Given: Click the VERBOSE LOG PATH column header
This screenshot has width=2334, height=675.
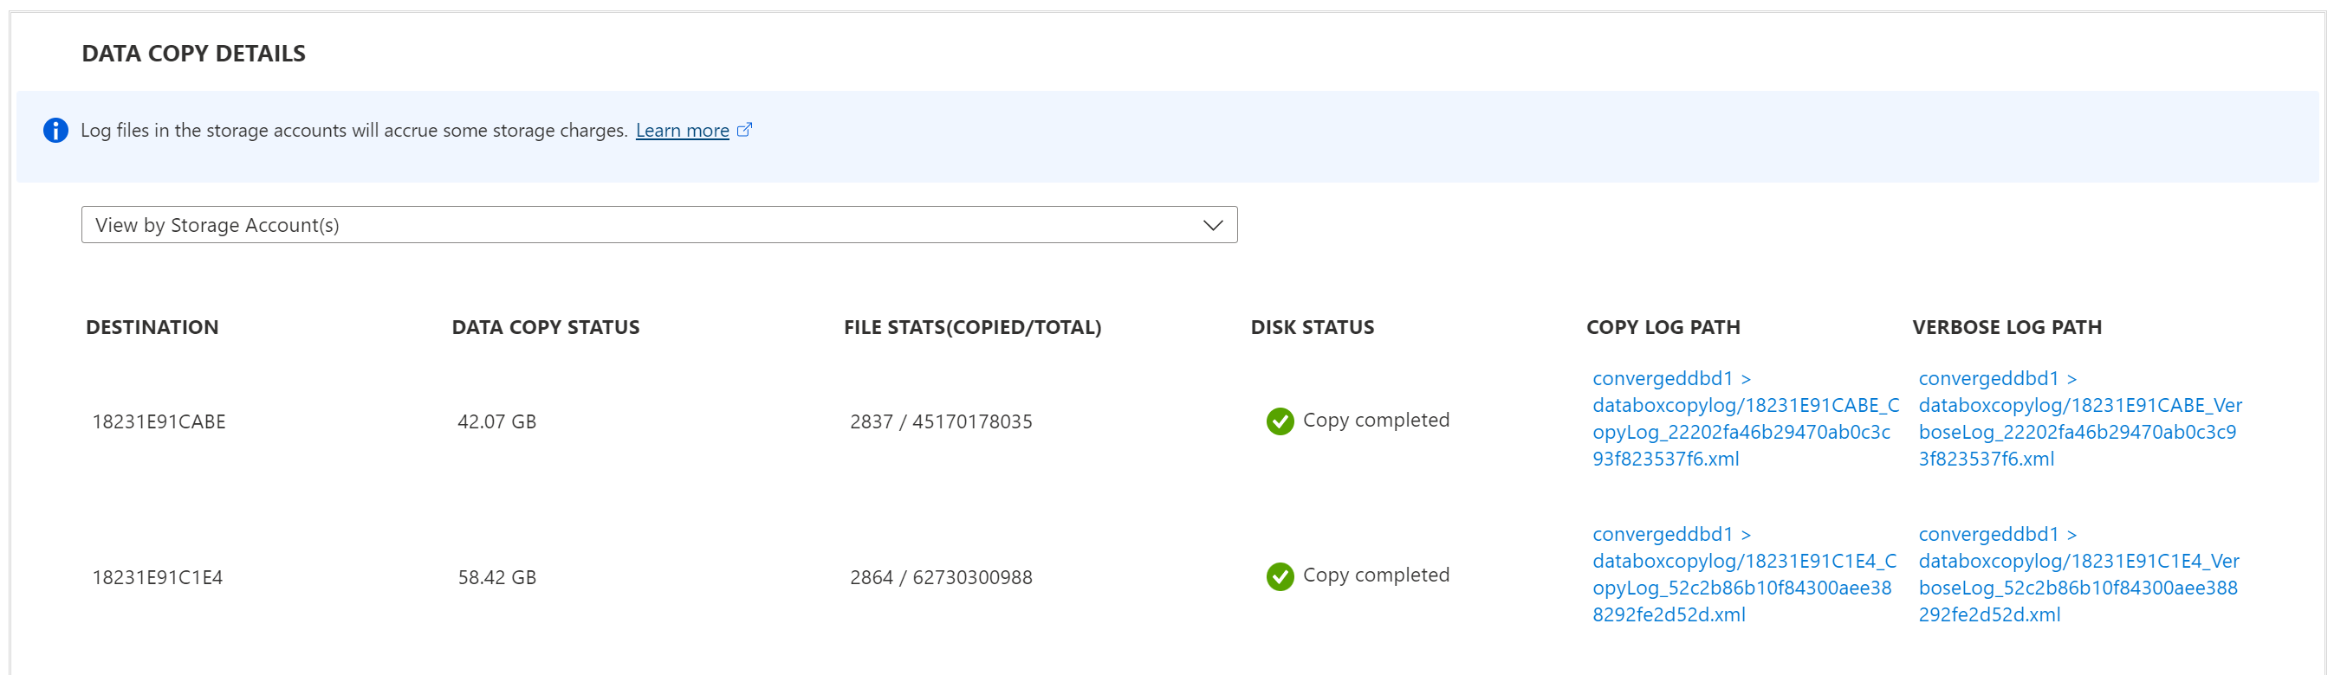Looking at the screenshot, I should 2006,327.
